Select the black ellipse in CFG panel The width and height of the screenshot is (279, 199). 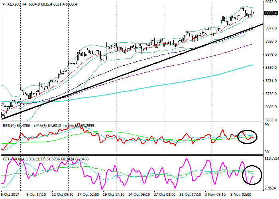click(252, 175)
